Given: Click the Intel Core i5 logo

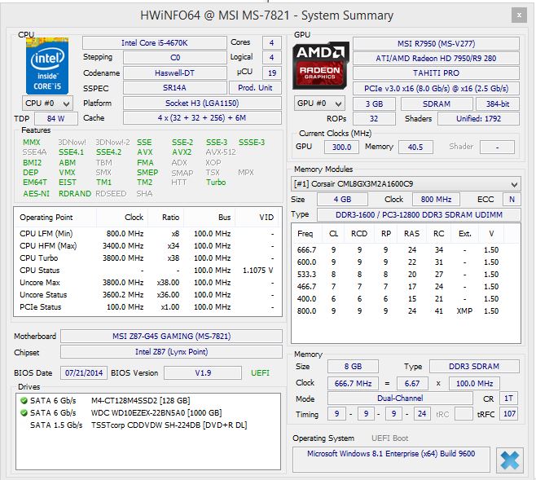Looking at the screenshot, I should [x=47, y=66].
